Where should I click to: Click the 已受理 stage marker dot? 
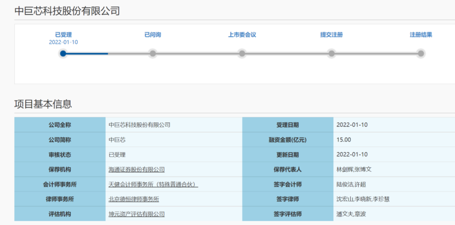coord(63,53)
